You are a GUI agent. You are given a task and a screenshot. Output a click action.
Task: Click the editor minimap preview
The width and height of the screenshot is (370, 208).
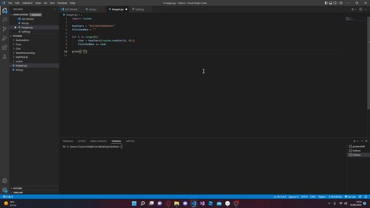[x=356, y=19]
